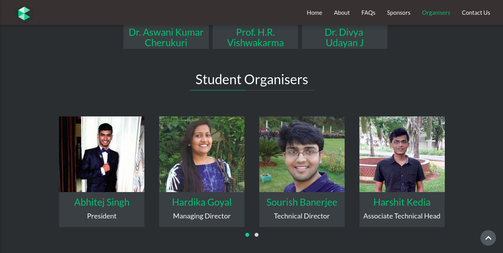Go to the About section
The width and height of the screenshot is (503, 253).
[x=342, y=12]
